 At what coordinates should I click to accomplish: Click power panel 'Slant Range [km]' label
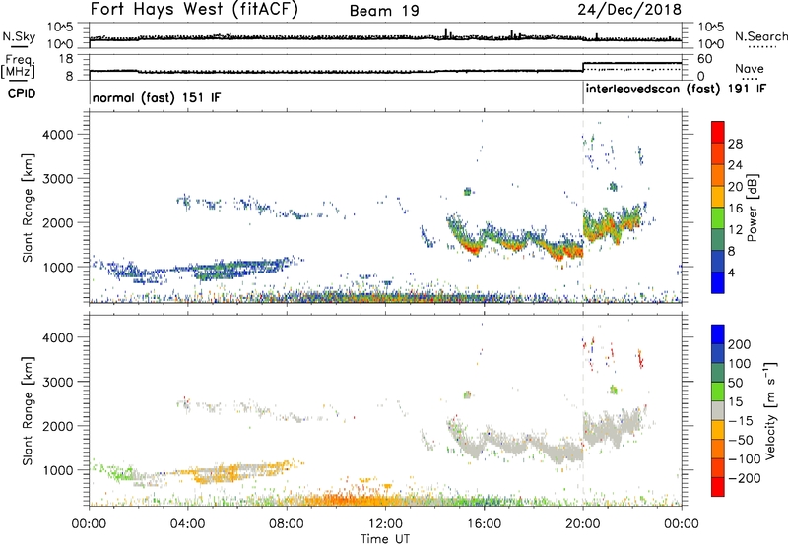[28, 208]
